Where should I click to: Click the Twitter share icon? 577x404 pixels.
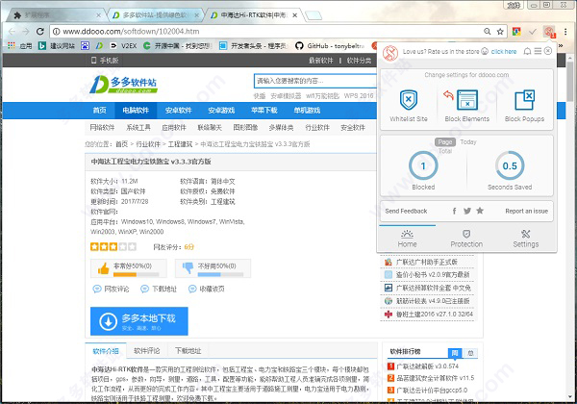[x=467, y=211]
